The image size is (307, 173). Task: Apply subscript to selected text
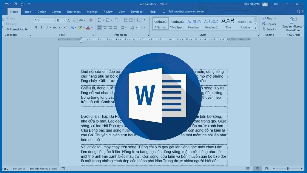[60, 28]
